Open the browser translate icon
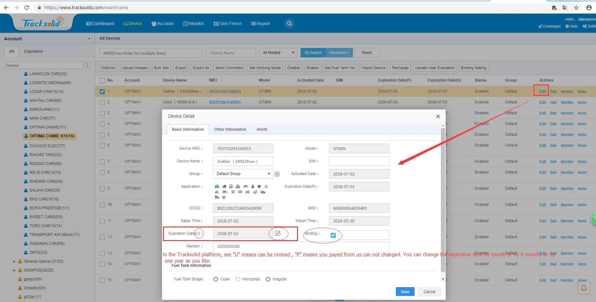The height and width of the screenshot is (302, 596). (565, 8)
